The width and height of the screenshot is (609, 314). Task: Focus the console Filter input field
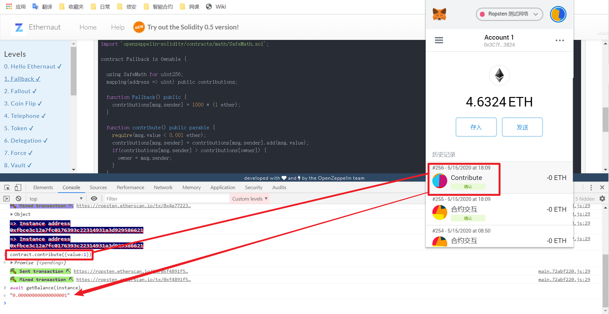[x=167, y=199]
